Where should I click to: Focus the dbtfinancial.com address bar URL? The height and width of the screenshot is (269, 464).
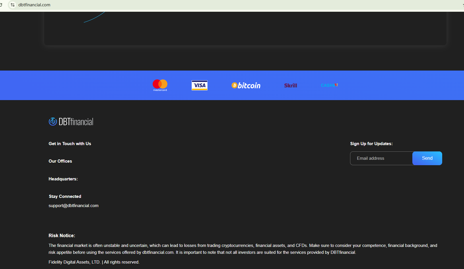[x=34, y=5]
